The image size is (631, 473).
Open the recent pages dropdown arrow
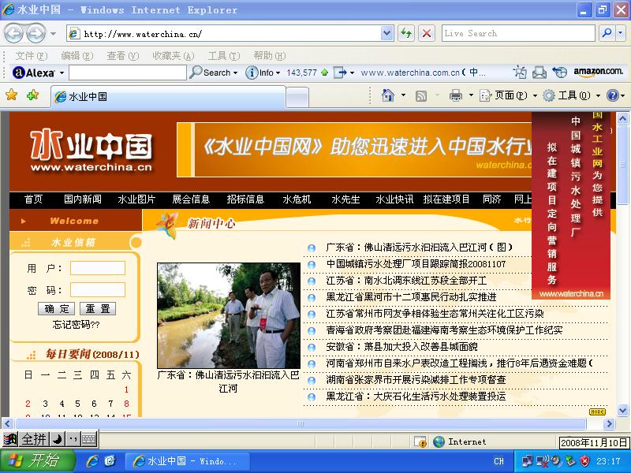point(53,34)
